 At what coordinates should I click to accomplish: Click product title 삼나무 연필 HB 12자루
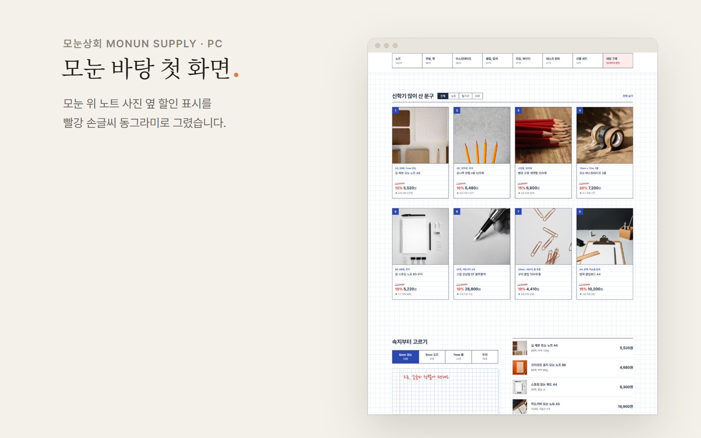(x=470, y=173)
